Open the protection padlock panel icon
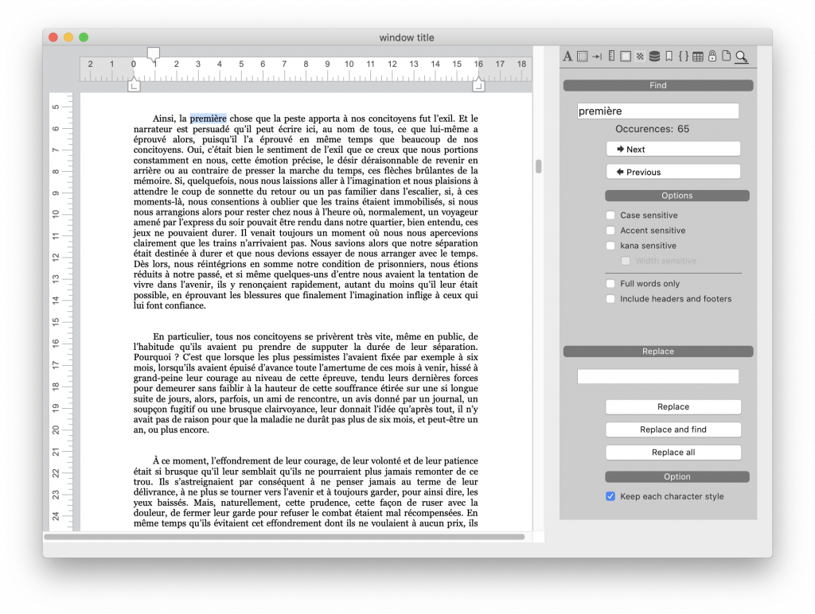Viewport: 815px width, 614px height. click(x=712, y=56)
